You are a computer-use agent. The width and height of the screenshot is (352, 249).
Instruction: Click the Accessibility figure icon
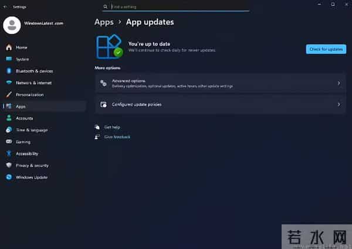(9, 154)
